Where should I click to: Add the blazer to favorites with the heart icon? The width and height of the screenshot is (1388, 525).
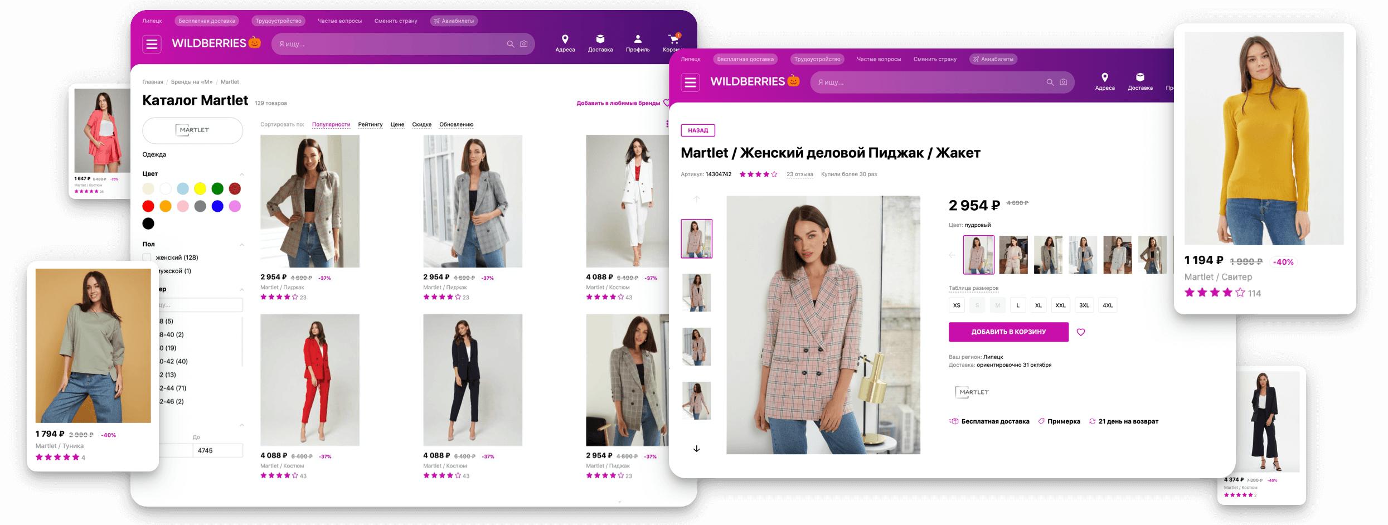tap(1081, 332)
